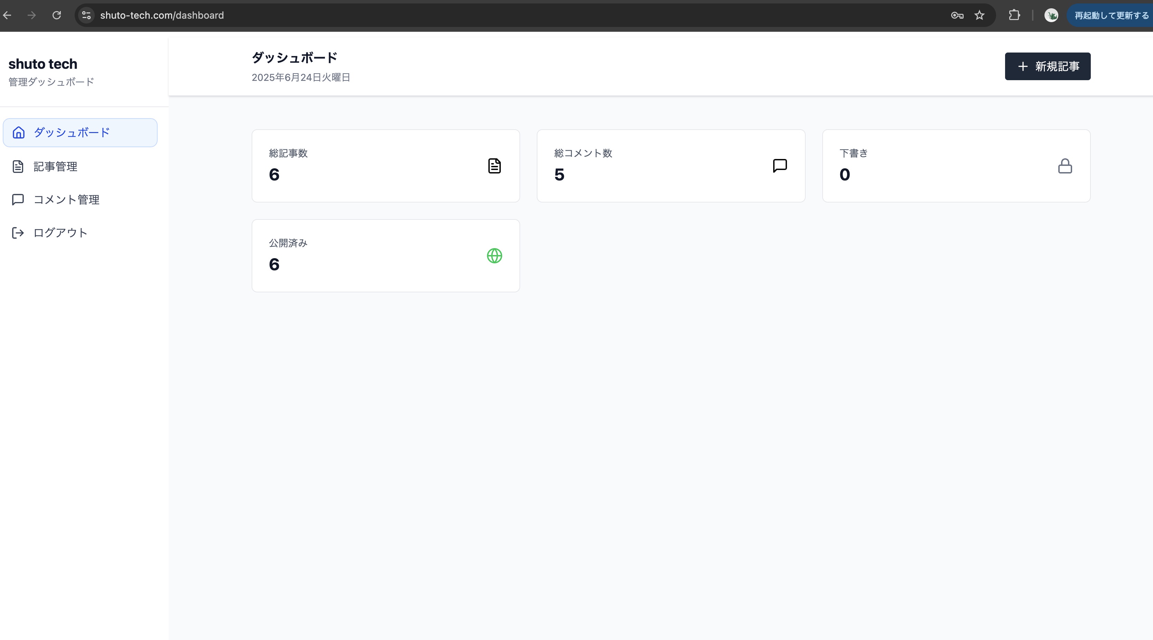Screen dimensions: 1153x640
Task: Reload the page with the refresh icon
Action: 56,15
